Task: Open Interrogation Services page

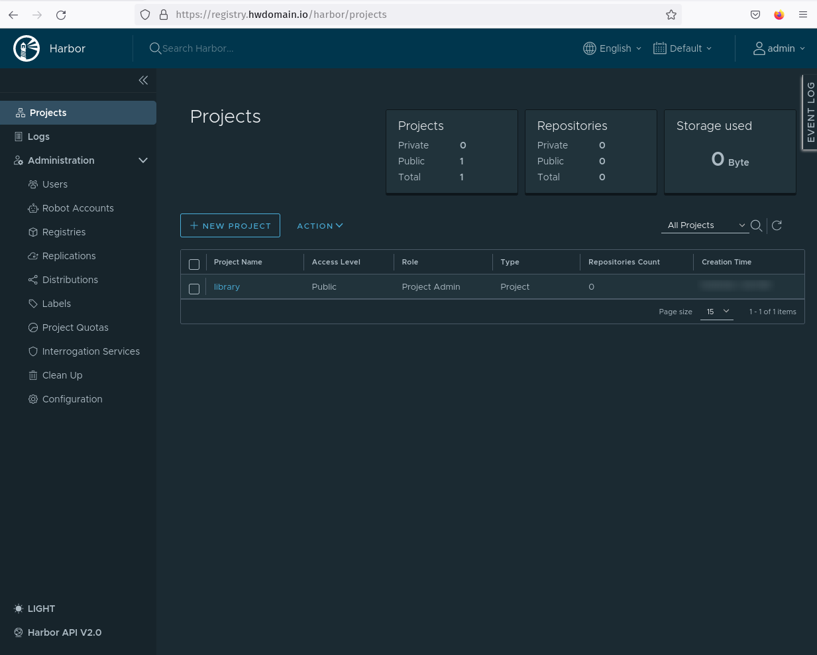Action: (x=91, y=351)
